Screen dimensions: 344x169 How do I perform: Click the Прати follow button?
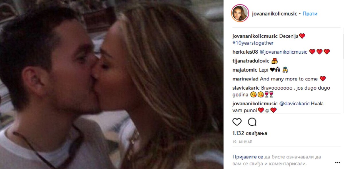(310, 13)
